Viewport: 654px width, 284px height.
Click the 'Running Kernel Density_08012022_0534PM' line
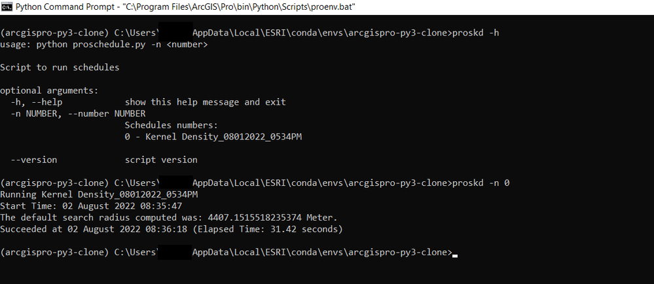pos(99,194)
